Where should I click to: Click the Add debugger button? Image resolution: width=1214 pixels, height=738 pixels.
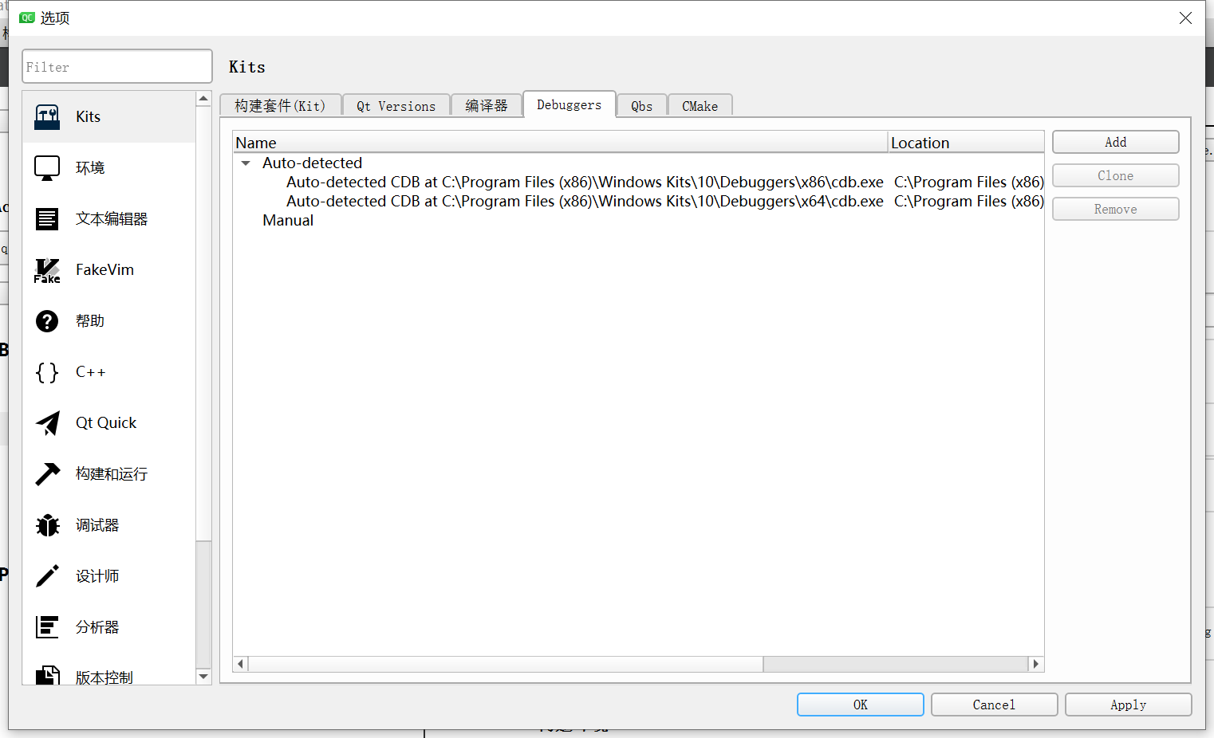[1115, 142]
